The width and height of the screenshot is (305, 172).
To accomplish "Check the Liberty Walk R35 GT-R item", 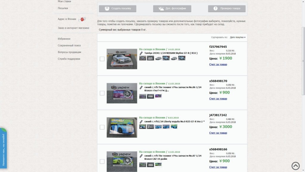I will [x=102, y=127].
